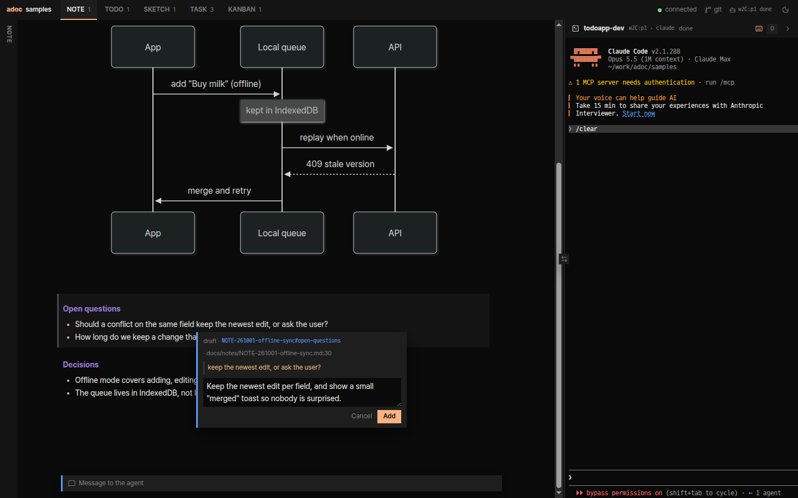Click the bottom API diagram box

[x=395, y=233]
